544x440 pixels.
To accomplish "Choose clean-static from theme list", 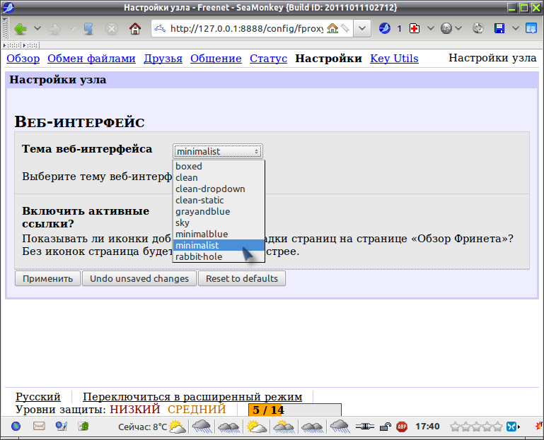I will [x=219, y=201].
